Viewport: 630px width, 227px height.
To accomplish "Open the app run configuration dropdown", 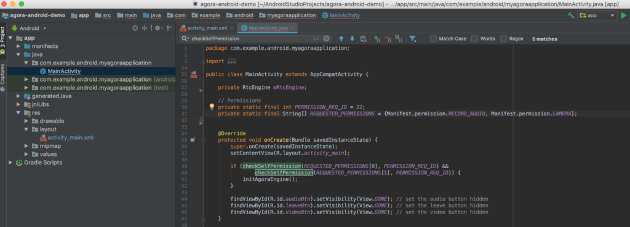I will (x=597, y=15).
